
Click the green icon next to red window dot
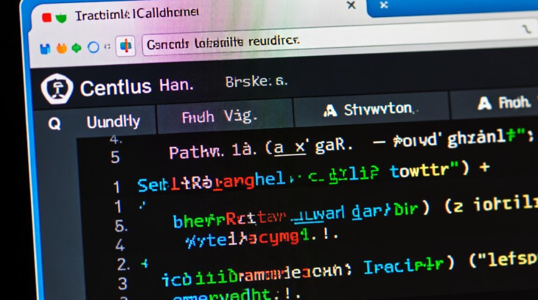61,18
